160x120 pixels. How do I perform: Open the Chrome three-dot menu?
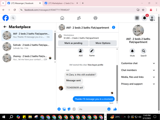(x=156, y=10)
